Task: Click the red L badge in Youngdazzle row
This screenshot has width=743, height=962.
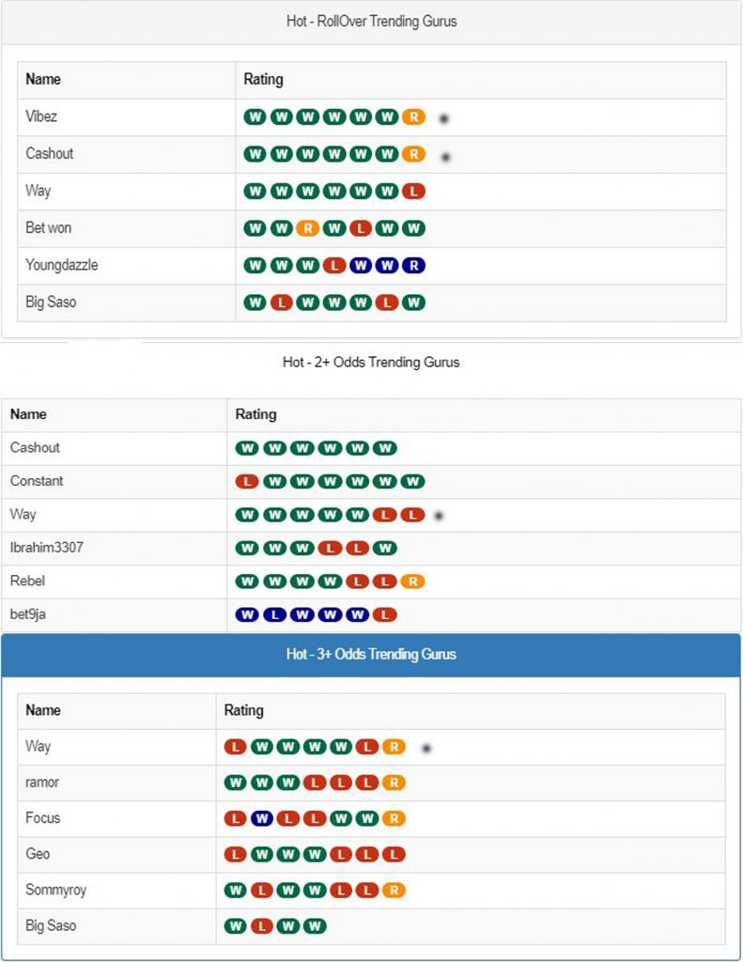Action: coord(334,266)
